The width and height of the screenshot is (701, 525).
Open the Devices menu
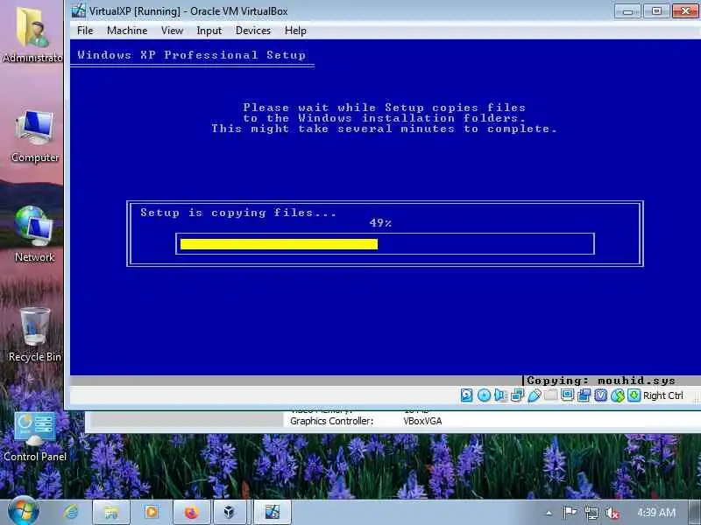(253, 31)
